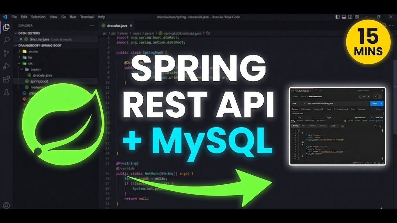Add a new Postman request tab
Viewport: 397px width, 223px height.
point(316,91)
